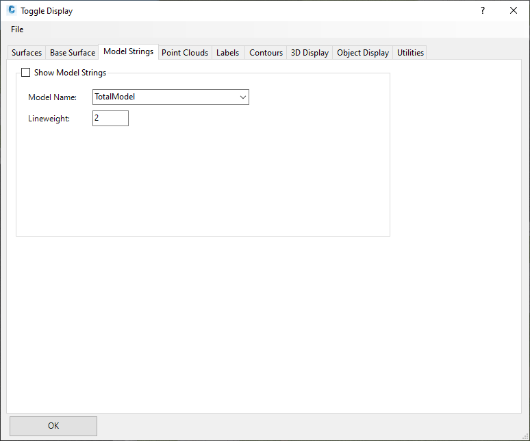The image size is (530, 441).
Task: Select the Model Strings tab
Action: tap(129, 51)
